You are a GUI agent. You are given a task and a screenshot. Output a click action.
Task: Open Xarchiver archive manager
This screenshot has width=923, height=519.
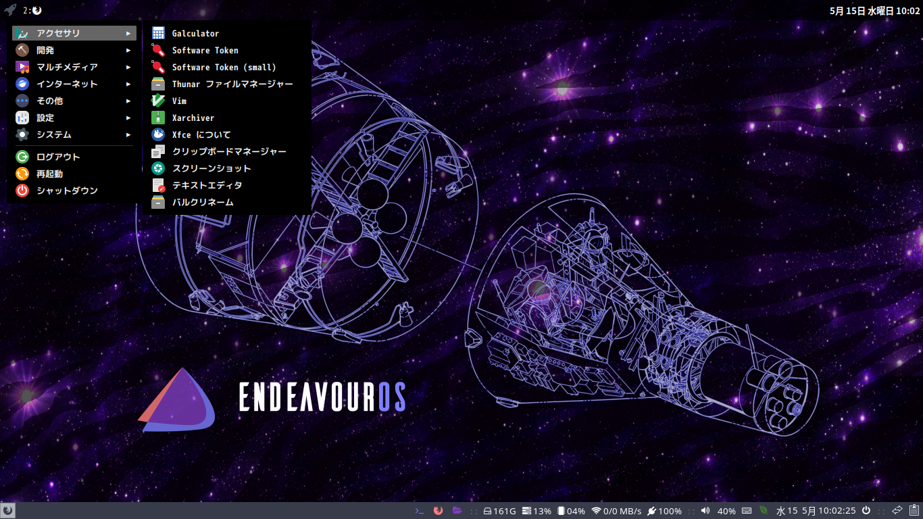pyautogui.click(x=226, y=118)
